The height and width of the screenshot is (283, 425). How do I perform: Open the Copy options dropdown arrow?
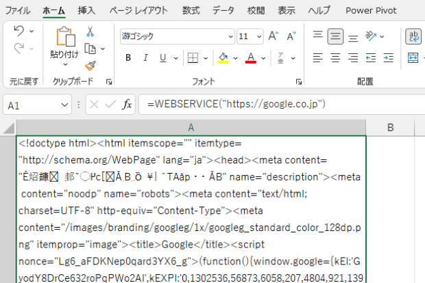103,49
